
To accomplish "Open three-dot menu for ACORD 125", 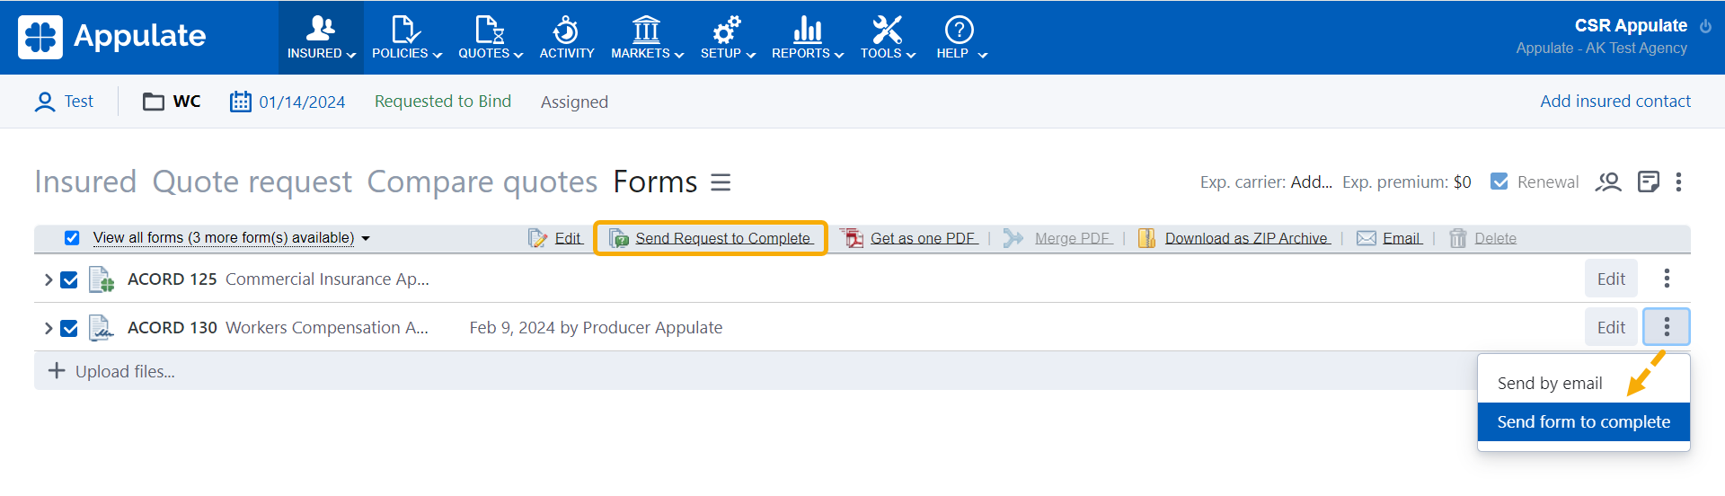I will click(x=1667, y=279).
